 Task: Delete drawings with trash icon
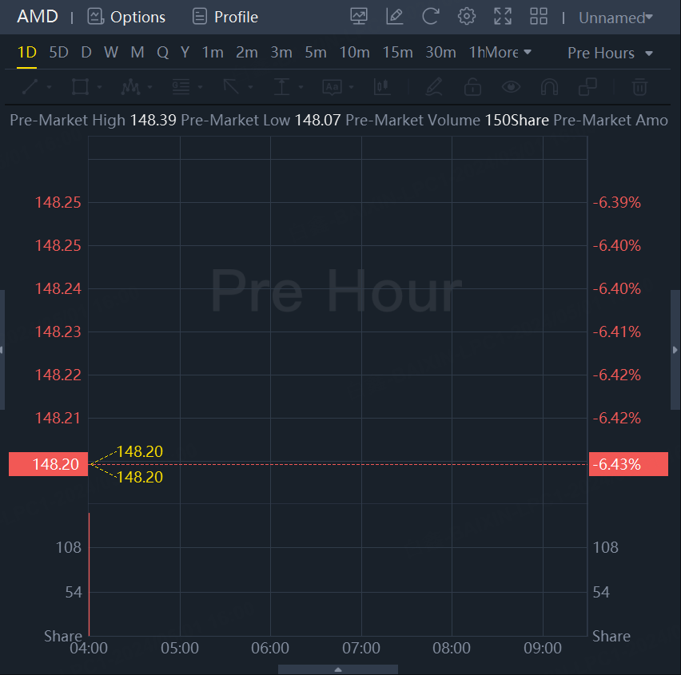639,86
